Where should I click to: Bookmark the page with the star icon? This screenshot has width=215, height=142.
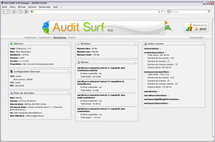[x=159, y=12]
